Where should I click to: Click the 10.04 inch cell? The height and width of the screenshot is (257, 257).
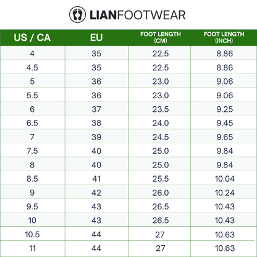(225, 179)
